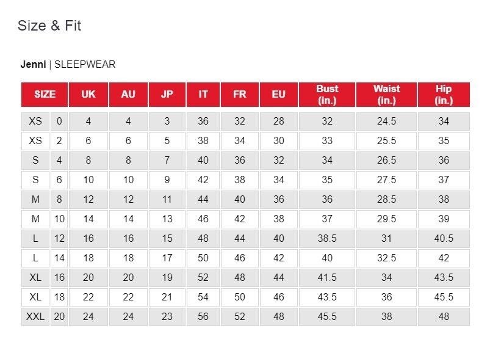
Task: Click the UK column header
Action: [88, 95]
